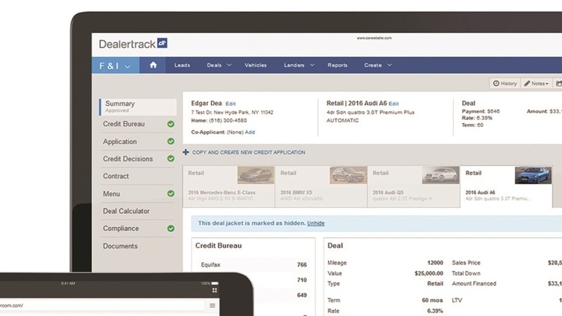The height and width of the screenshot is (316, 562).
Task: Open the Lenders dropdown menu
Action: [299, 65]
